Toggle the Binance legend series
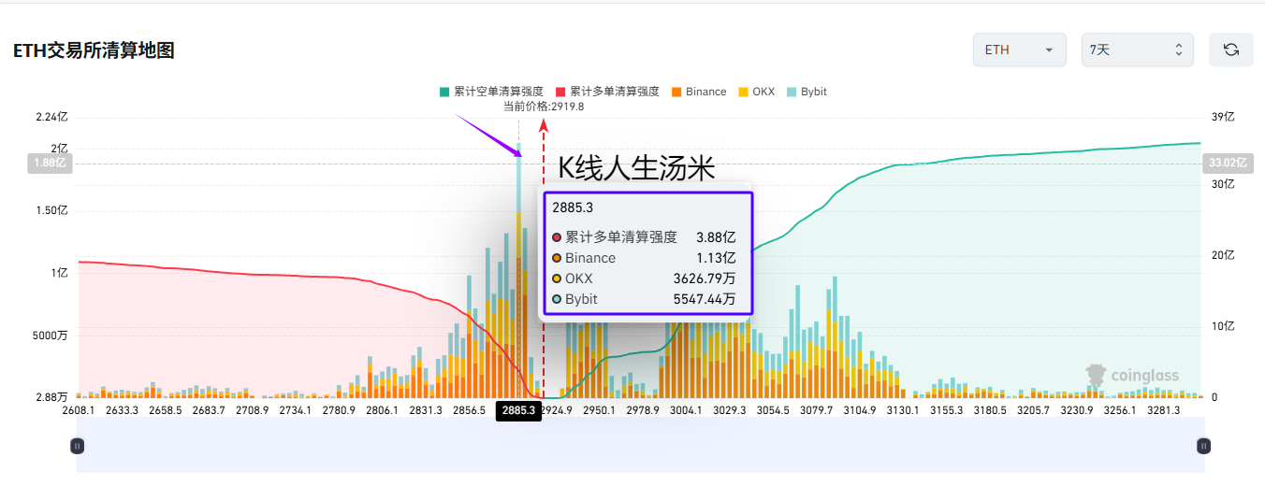 coord(698,92)
